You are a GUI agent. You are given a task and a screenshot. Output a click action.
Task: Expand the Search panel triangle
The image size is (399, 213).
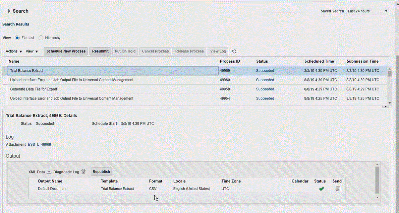click(x=9, y=11)
